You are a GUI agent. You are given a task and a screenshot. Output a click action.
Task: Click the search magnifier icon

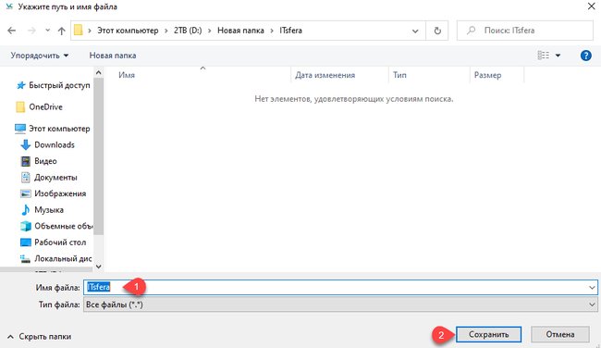pos(471,31)
